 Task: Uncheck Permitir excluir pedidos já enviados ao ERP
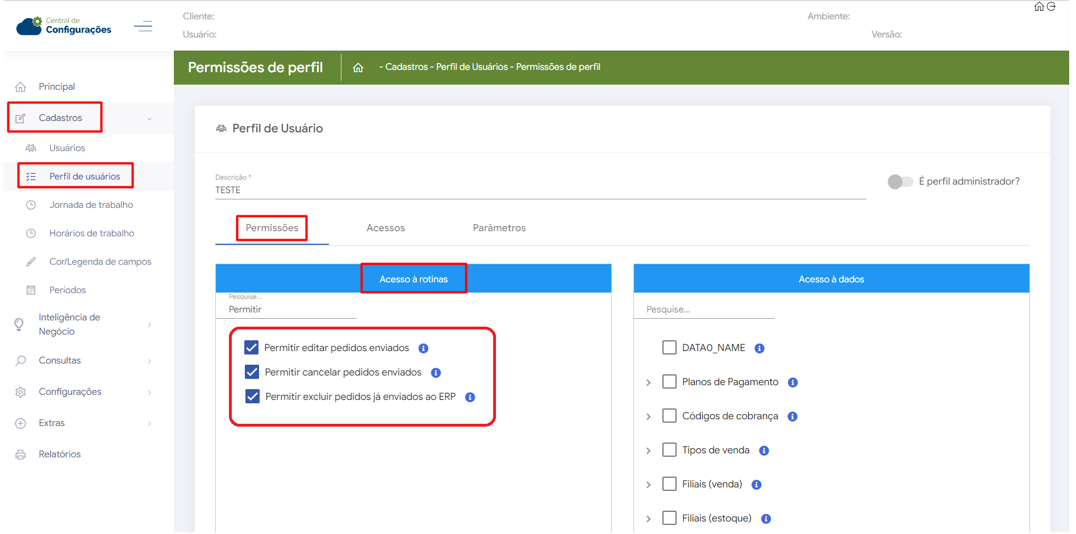pyautogui.click(x=252, y=397)
